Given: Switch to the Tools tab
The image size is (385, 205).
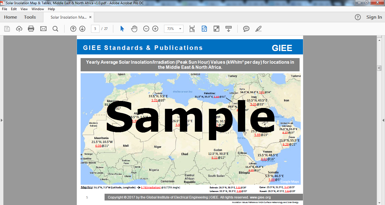Looking at the screenshot, I should pyautogui.click(x=30, y=17).
